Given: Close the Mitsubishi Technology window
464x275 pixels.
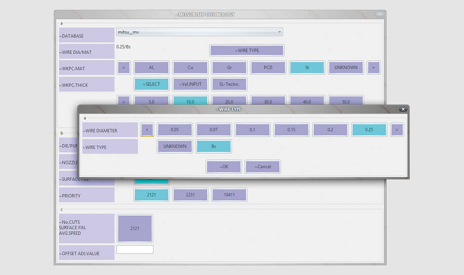Looking at the screenshot, I should (x=380, y=14).
